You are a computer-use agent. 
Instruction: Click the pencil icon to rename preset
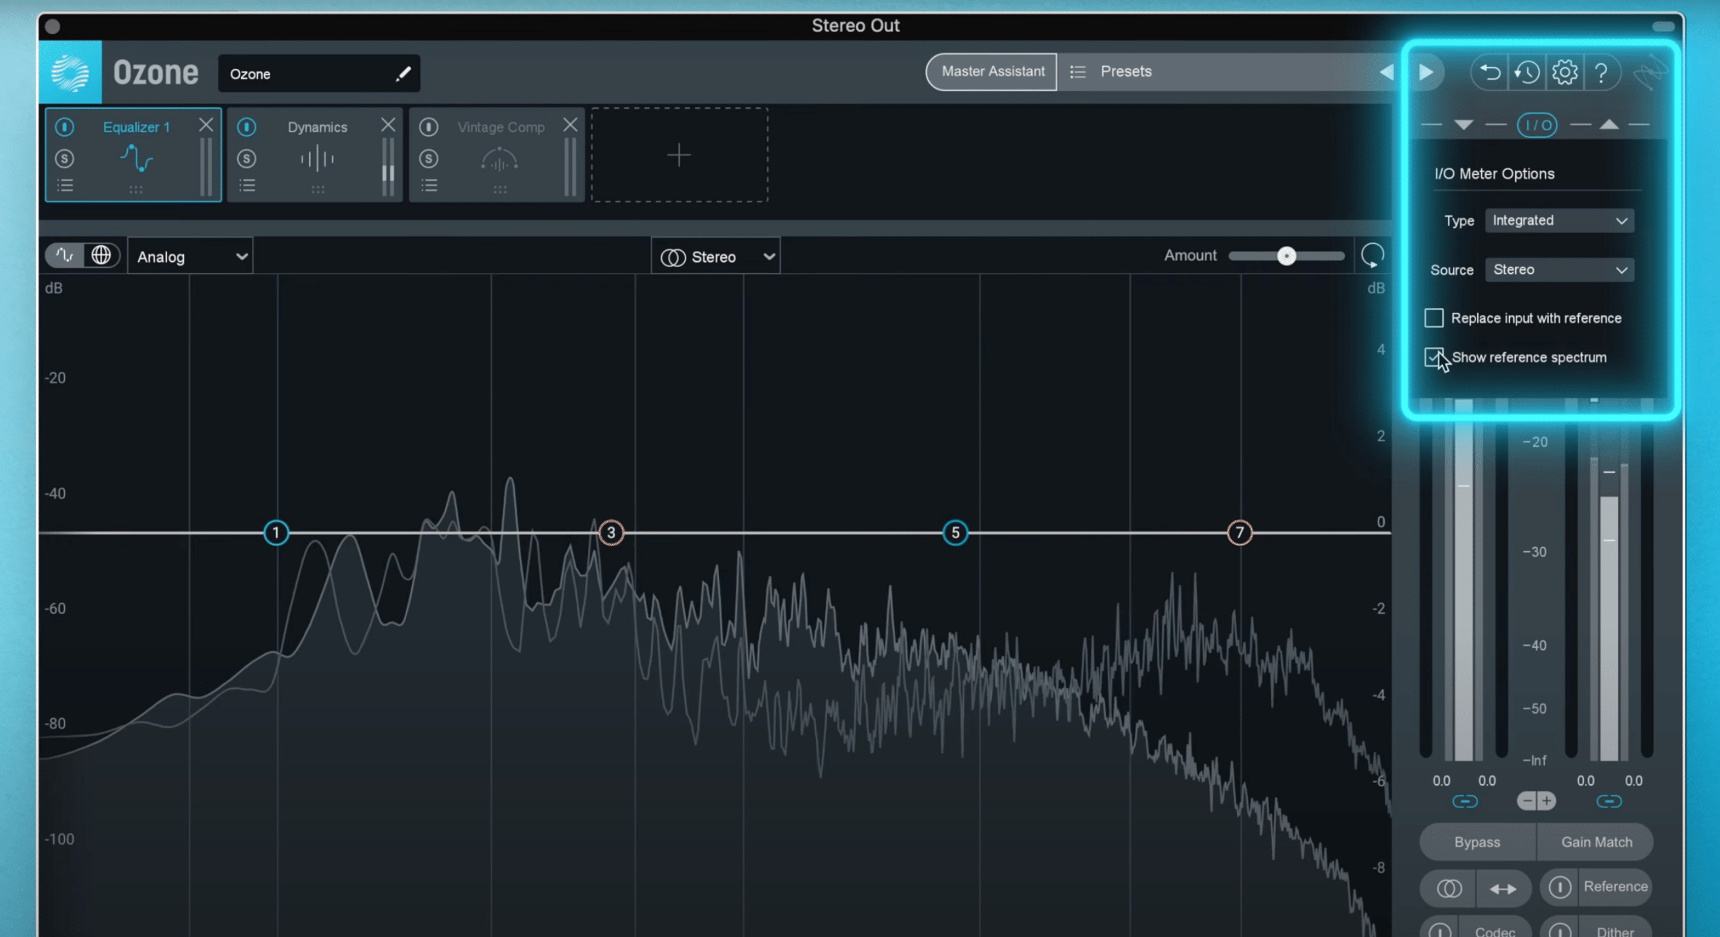(x=403, y=74)
